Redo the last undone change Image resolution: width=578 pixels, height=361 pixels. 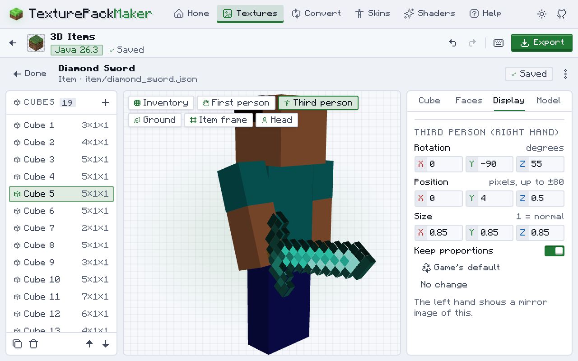tap(472, 43)
